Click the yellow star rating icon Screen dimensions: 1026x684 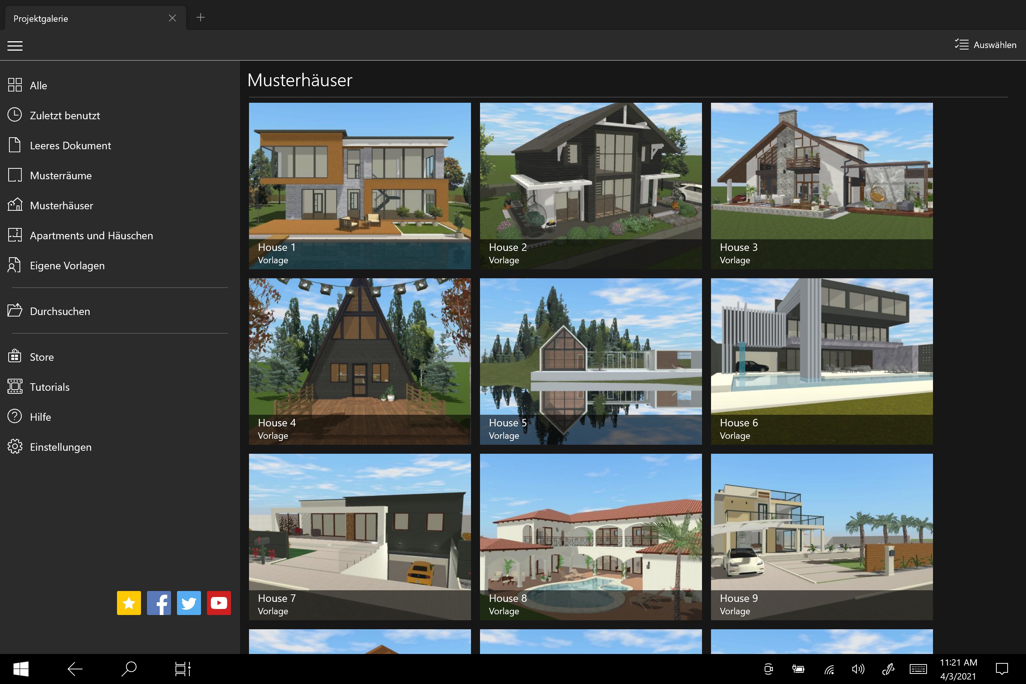(x=129, y=603)
